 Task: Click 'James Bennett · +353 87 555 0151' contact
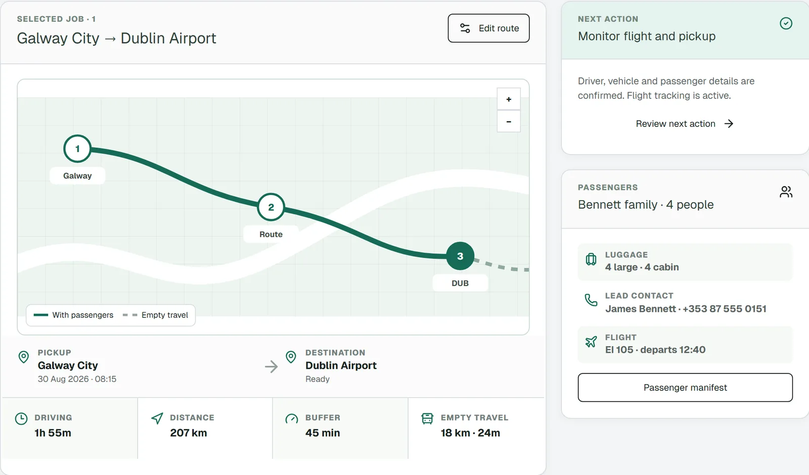(686, 309)
